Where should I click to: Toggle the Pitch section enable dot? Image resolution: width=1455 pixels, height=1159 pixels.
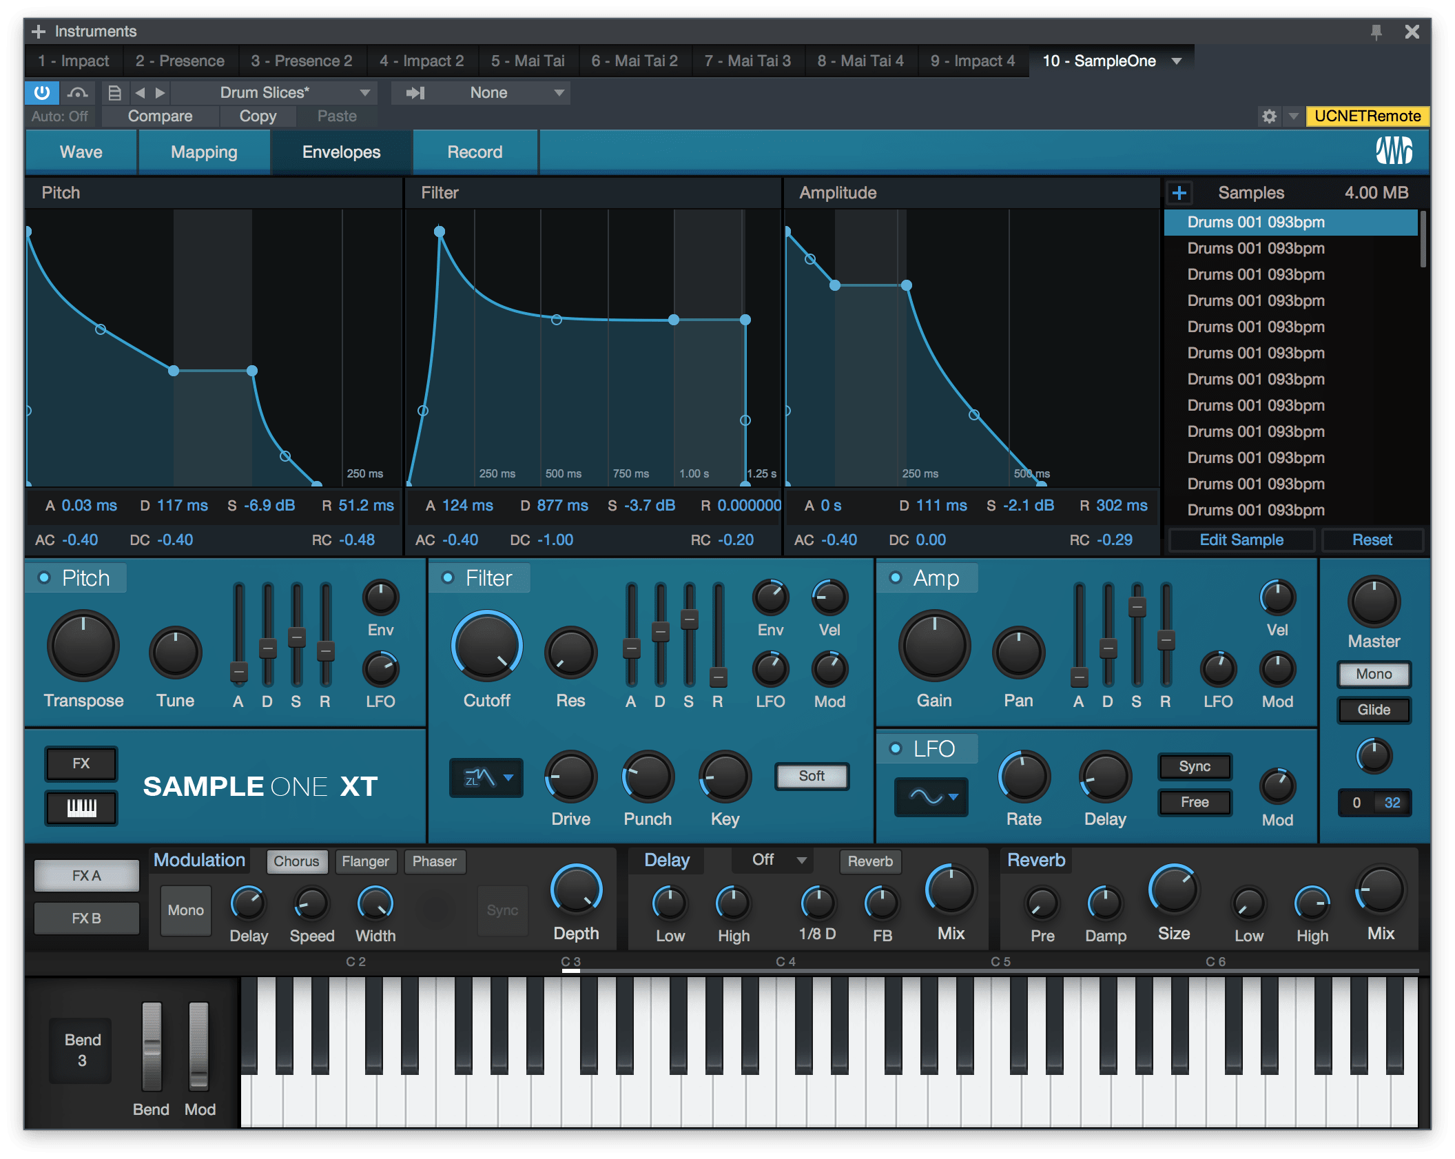coord(44,578)
